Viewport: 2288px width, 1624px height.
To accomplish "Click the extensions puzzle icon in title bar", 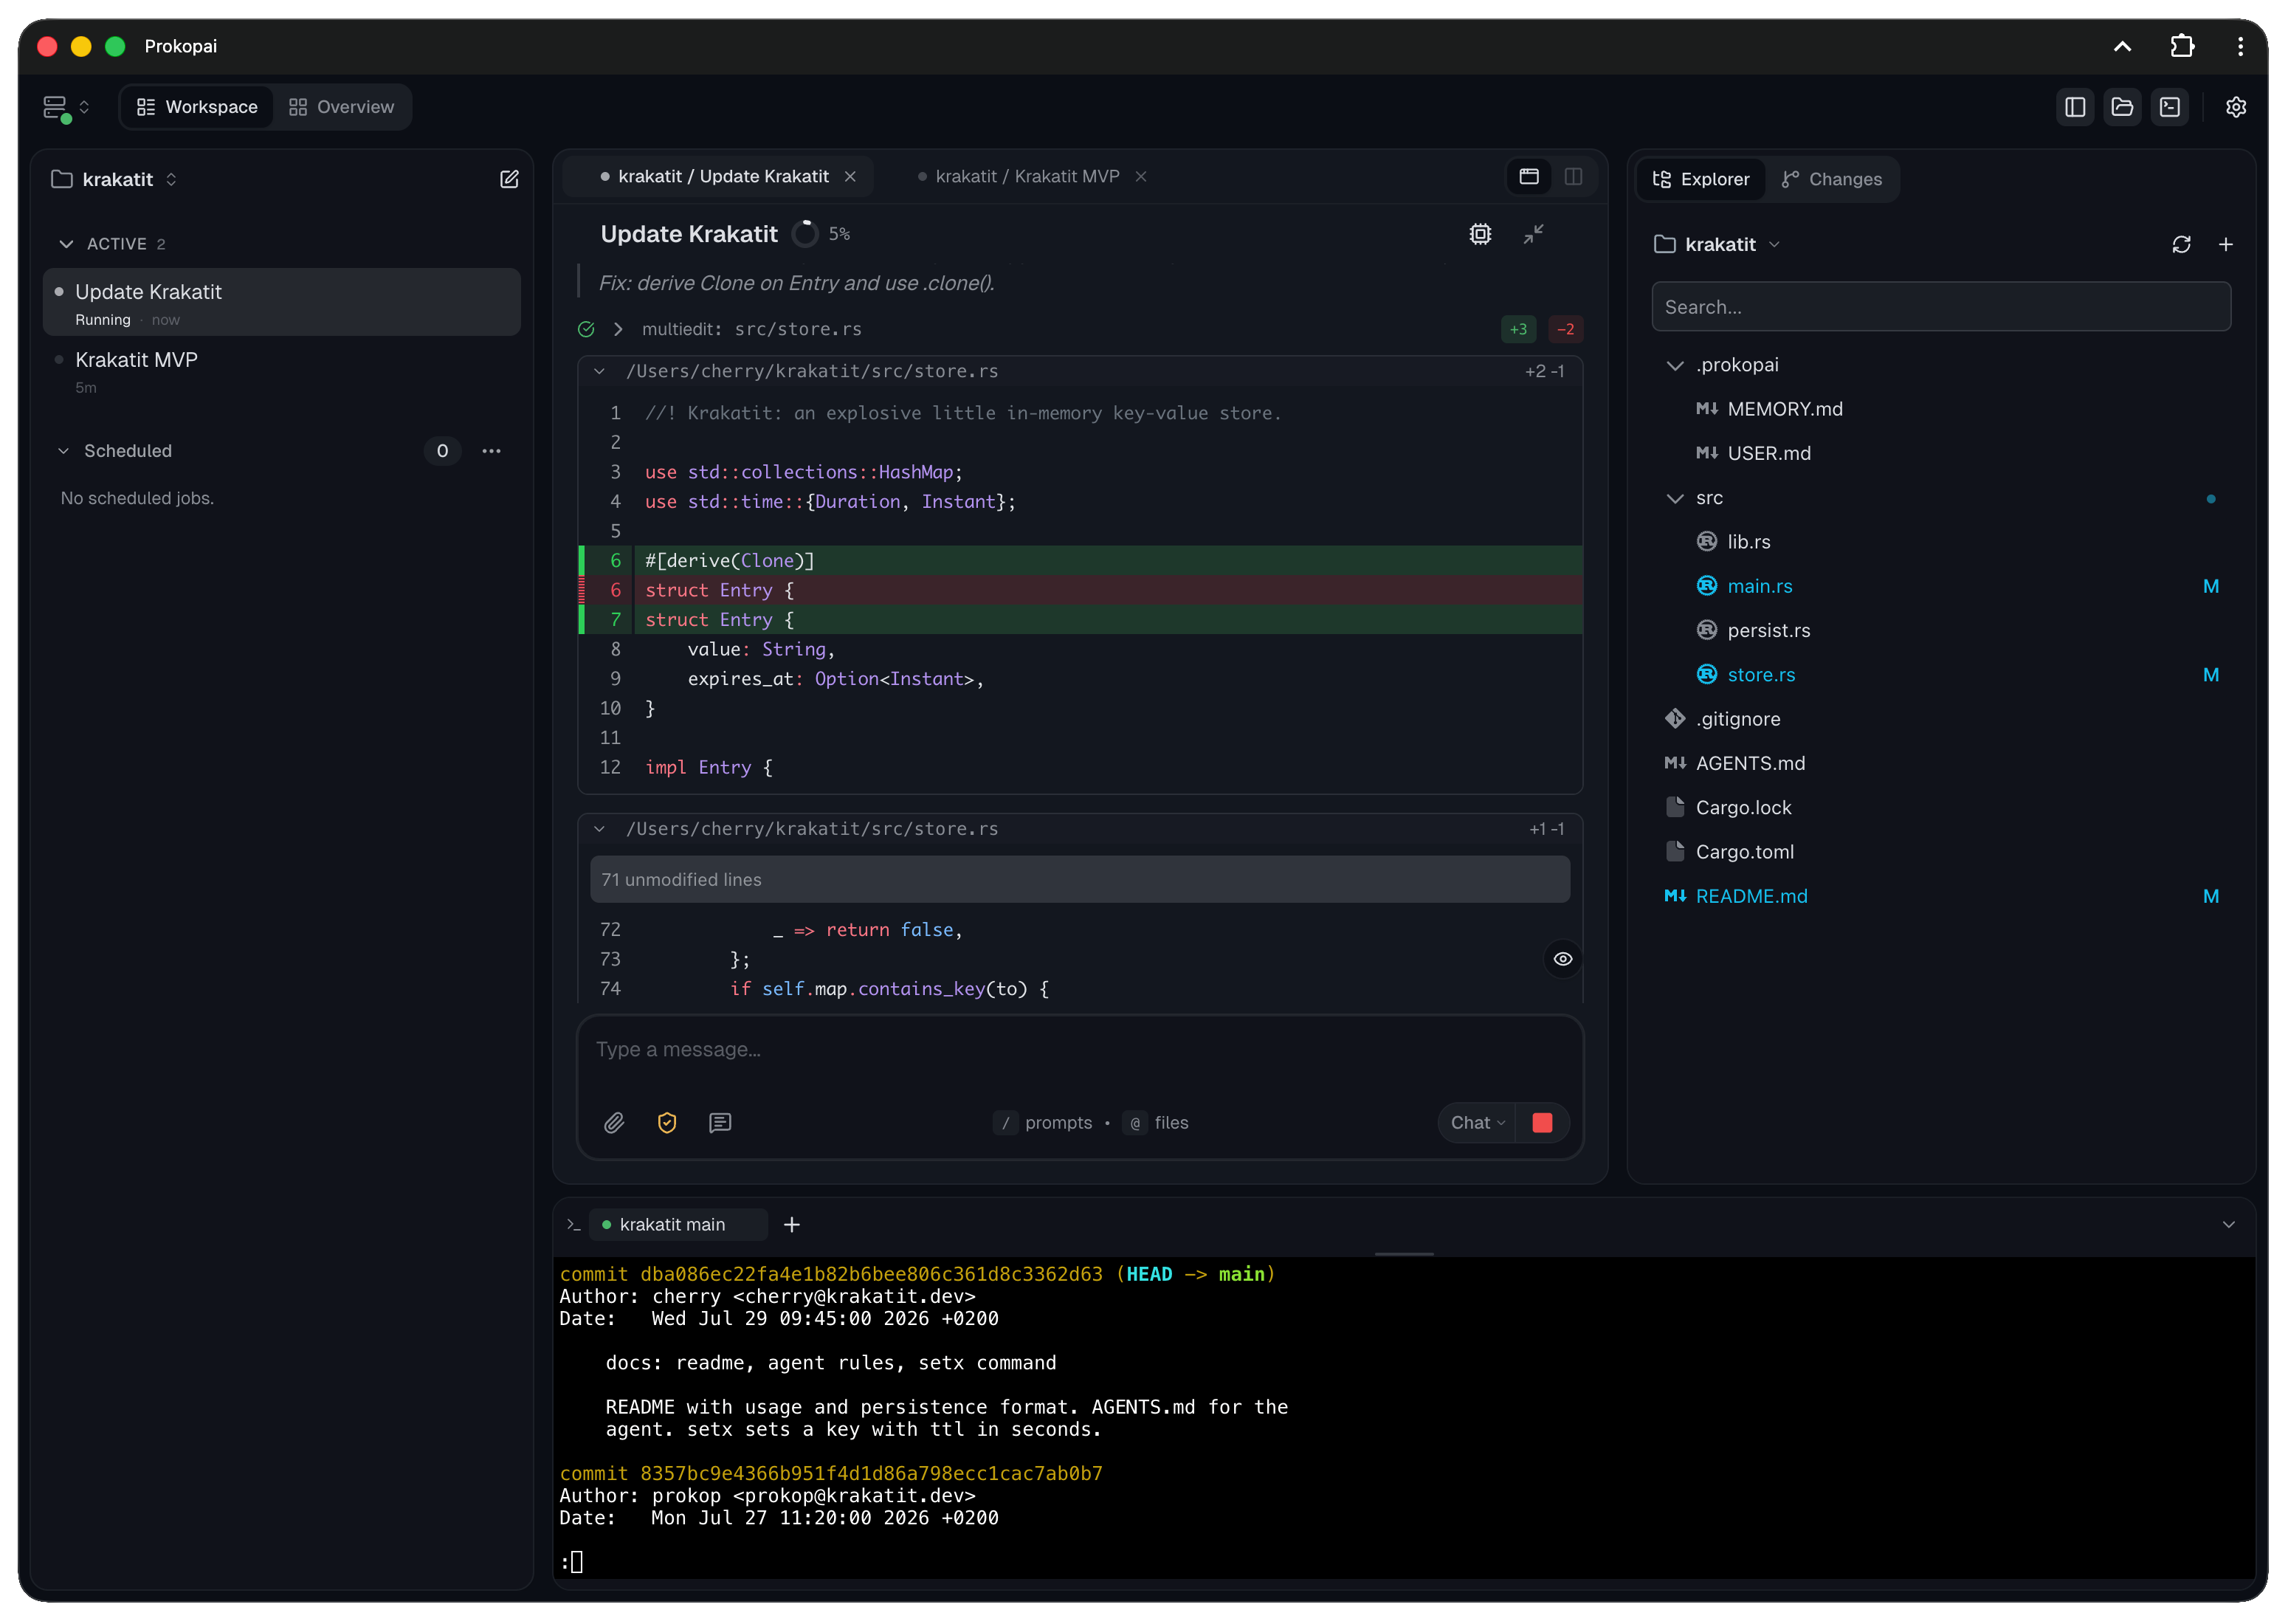I will point(2181,46).
